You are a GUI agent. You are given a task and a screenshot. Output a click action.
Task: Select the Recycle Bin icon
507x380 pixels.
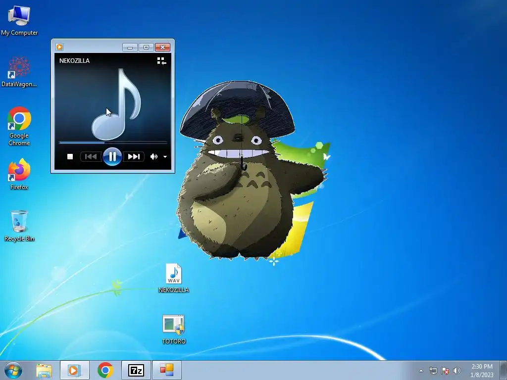[19, 226]
